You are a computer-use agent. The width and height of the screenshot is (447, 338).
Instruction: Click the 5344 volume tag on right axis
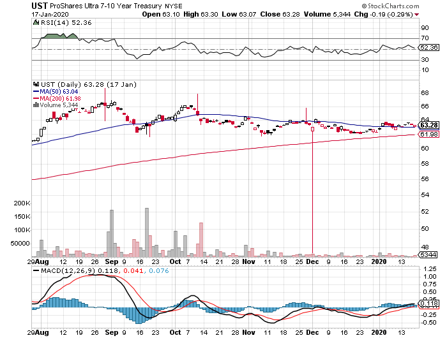[428, 254]
